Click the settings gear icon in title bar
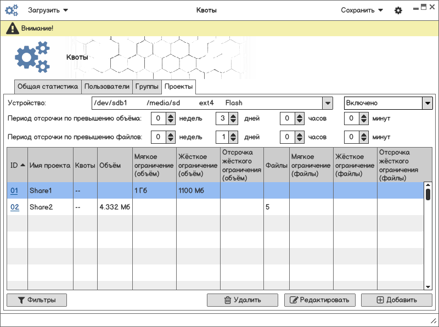 398,10
